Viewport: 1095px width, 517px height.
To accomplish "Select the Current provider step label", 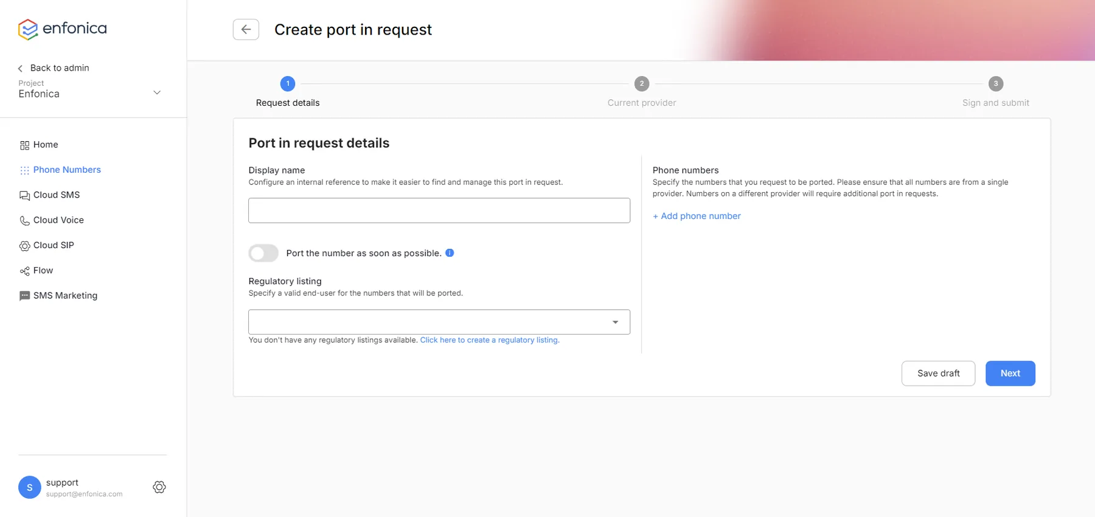I will click(x=642, y=103).
